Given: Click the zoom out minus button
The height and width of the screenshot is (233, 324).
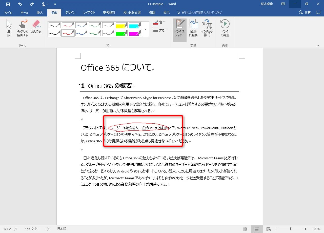Looking at the screenshot, I should point(276,229).
